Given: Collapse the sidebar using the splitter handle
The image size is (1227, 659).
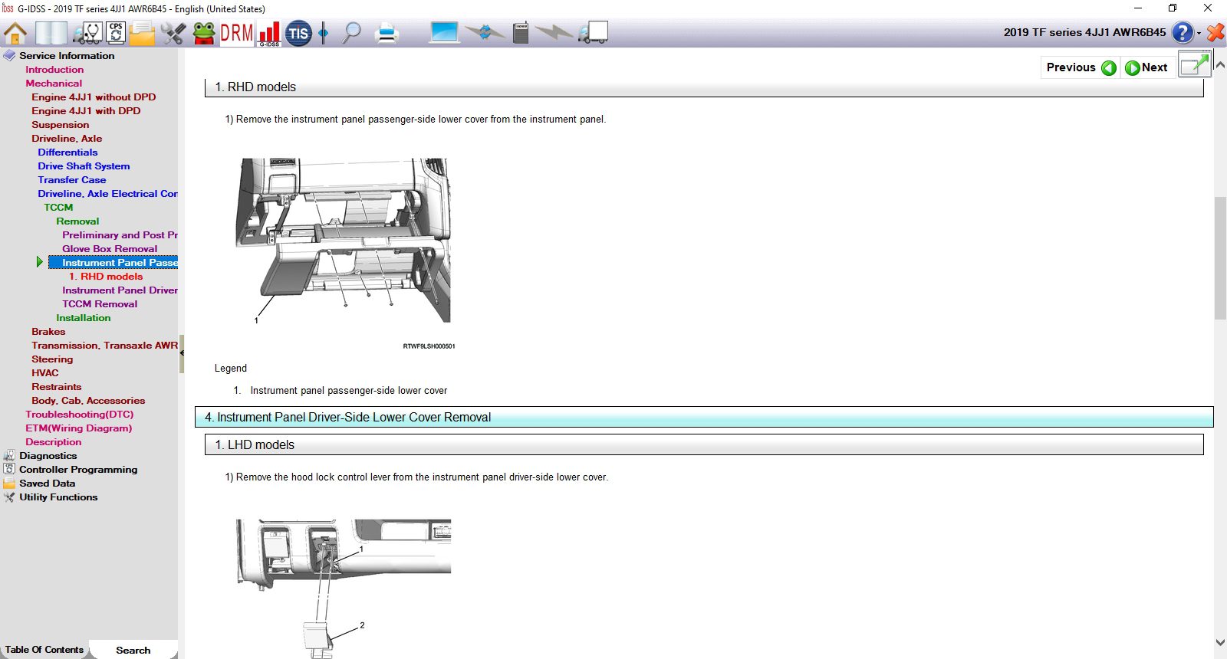Looking at the screenshot, I should click(x=182, y=353).
